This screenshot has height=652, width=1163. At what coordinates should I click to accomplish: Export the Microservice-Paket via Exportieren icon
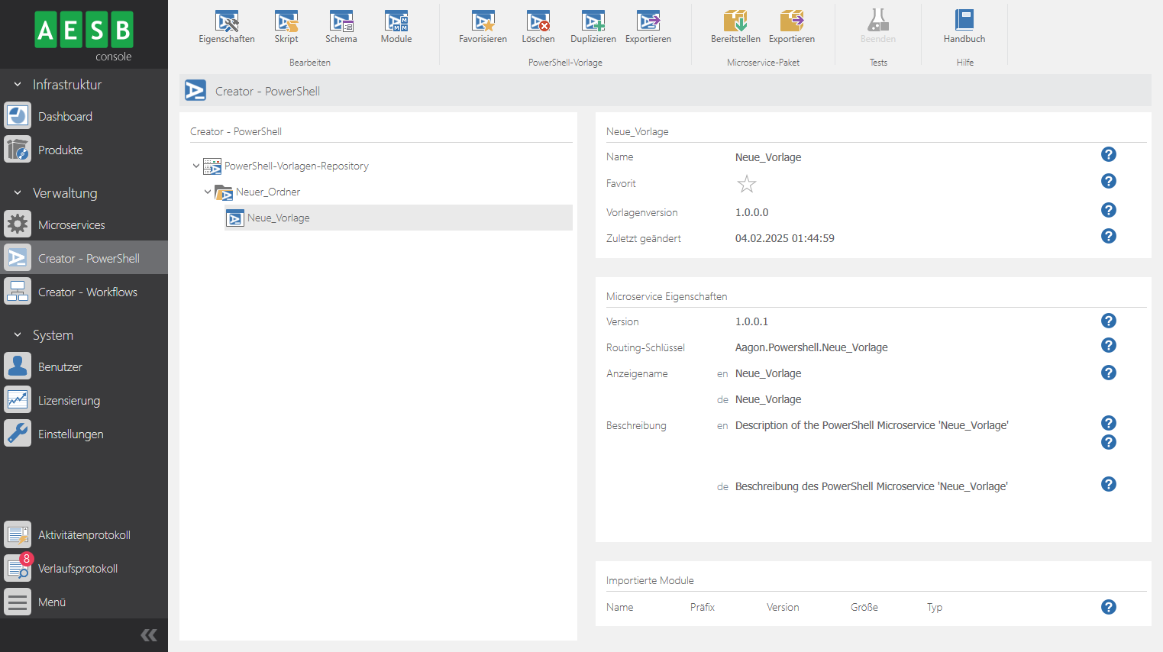[791, 24]
